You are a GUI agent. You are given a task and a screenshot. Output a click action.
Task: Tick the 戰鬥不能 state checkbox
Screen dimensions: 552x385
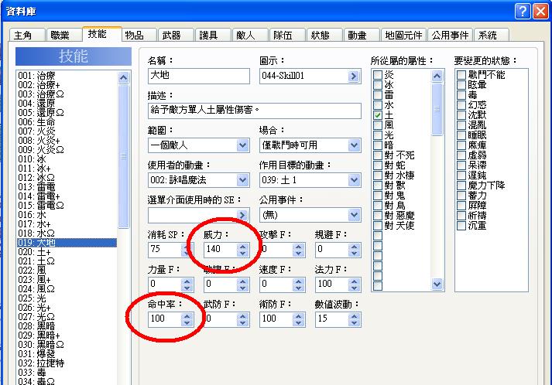pyautogui.click(x=461, y=74)
